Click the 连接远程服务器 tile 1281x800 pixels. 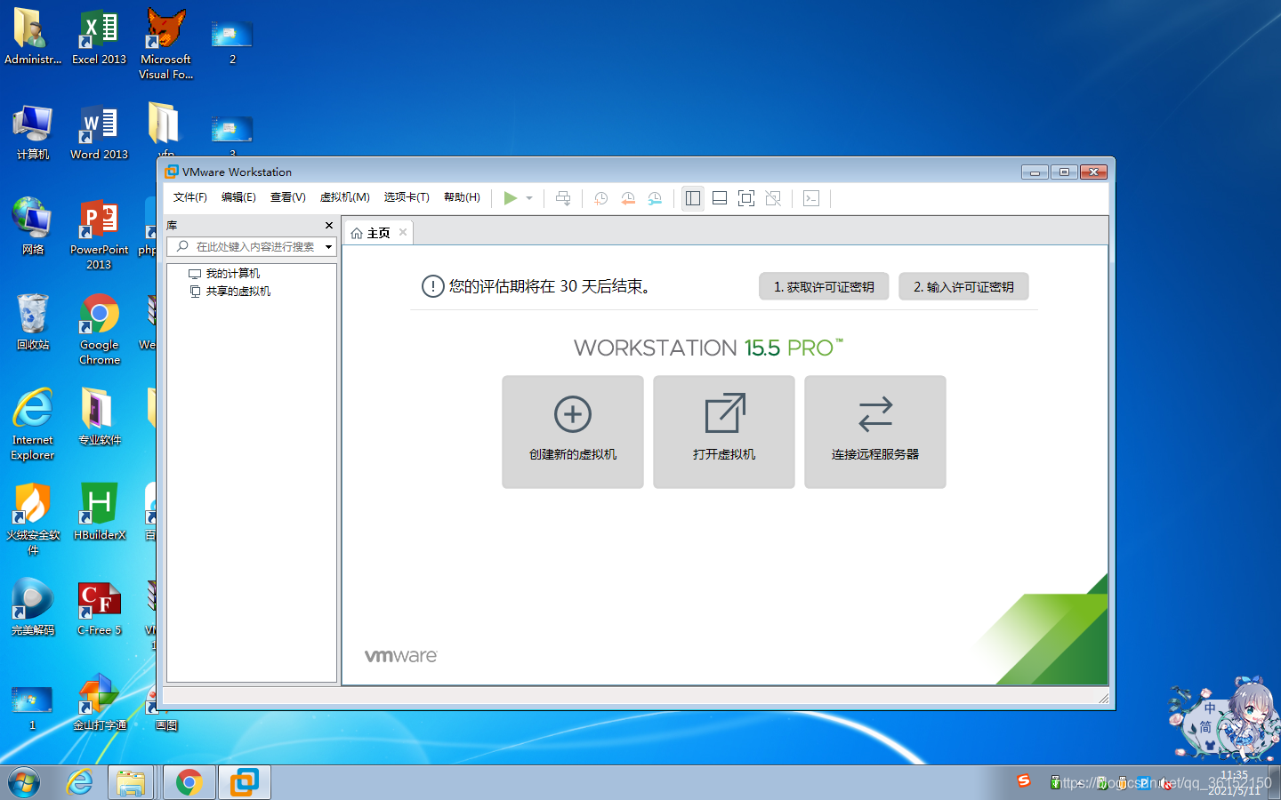(875, 432)
